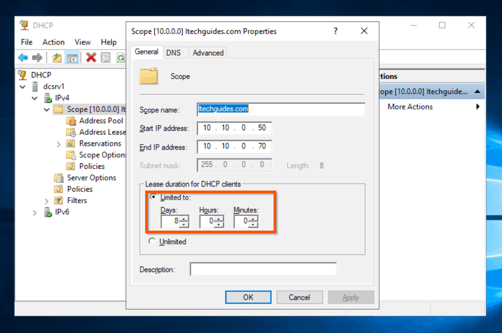
Task: Click the Properties toolbar icon
Action: (x=106, y=58)
